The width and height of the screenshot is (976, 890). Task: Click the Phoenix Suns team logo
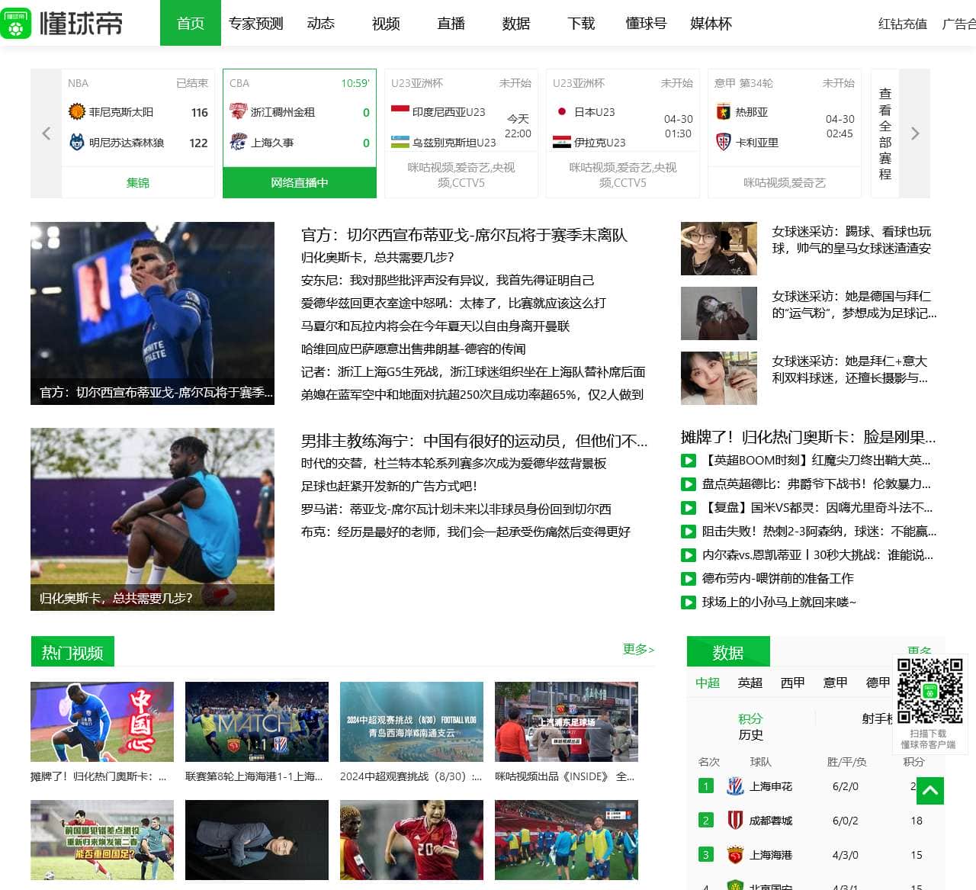coord(76,112)
